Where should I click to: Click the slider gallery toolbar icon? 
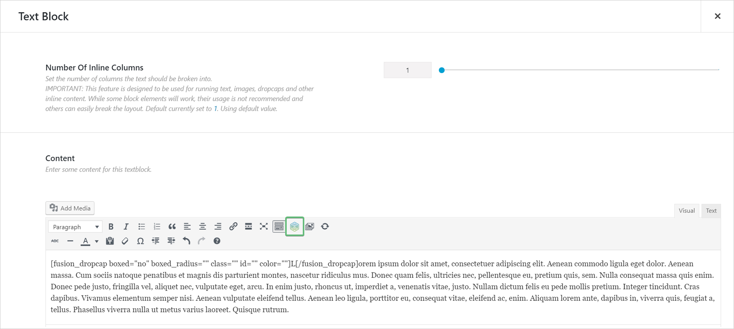tap(310, 227)
